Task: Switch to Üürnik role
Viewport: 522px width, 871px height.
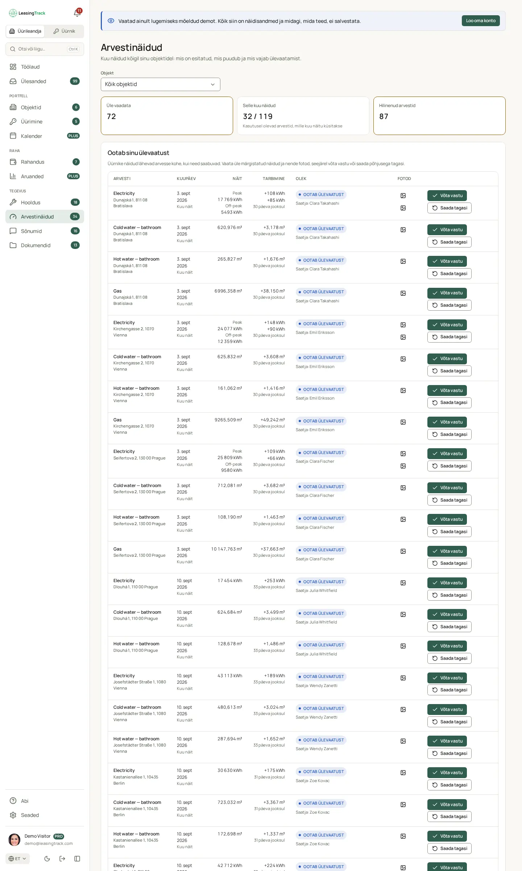Action: coord(64,31)
